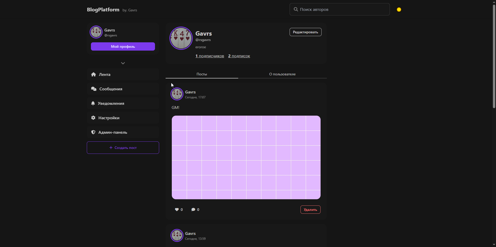Open the purple grid image in GM! post

point(246,157)
